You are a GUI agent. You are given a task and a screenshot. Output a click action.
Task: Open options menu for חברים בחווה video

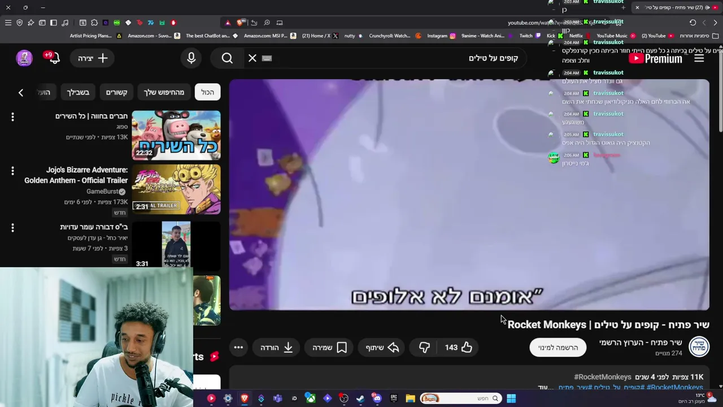pyautogui.click(x=12, y=117)
